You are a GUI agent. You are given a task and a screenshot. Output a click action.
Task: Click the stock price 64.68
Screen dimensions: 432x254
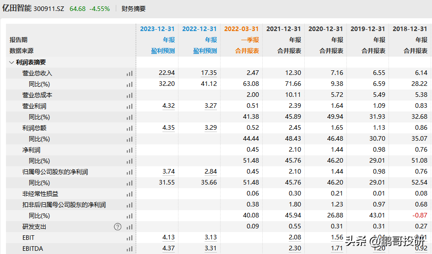click(x=78, y=9)
